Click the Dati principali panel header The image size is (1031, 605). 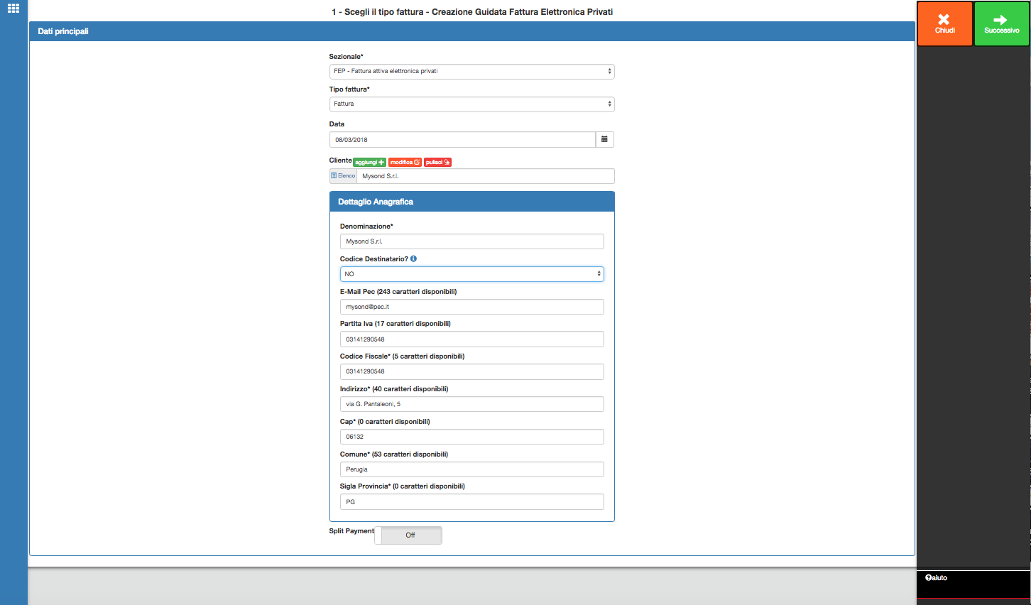471,31
